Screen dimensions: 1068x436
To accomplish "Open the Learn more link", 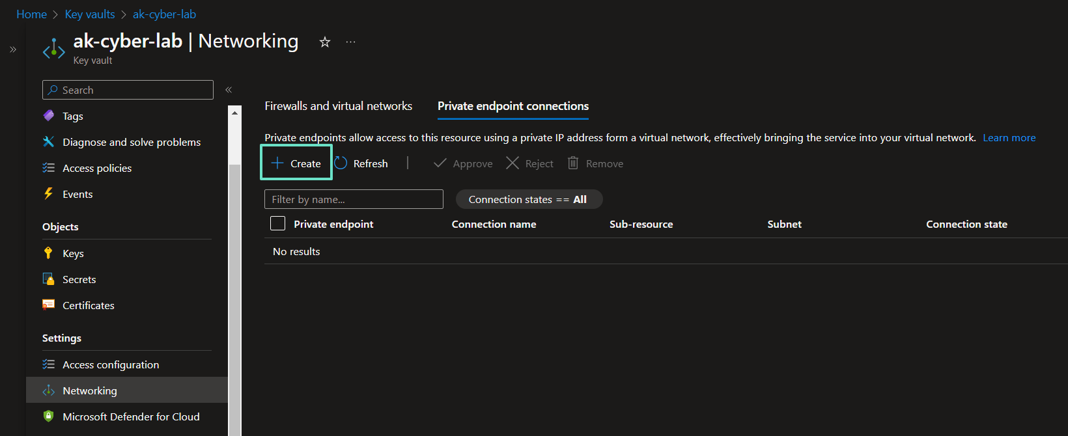I will click(x=1009, y=138).
